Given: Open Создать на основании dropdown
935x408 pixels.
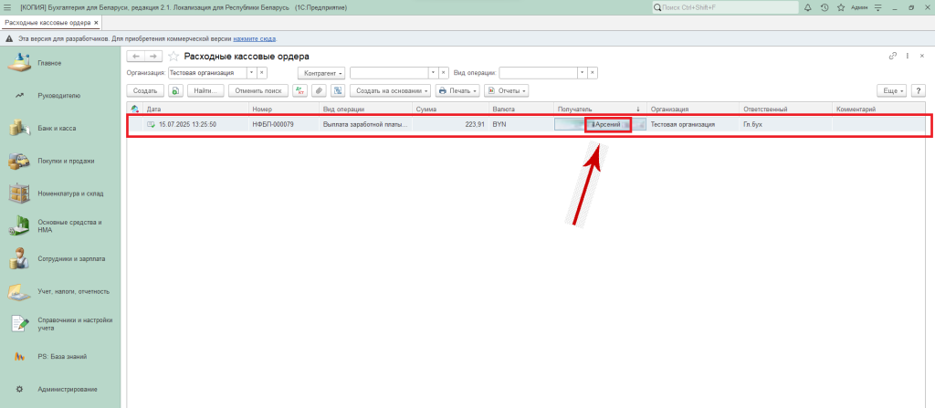Looking at the screenshot, I should (390, 90).
